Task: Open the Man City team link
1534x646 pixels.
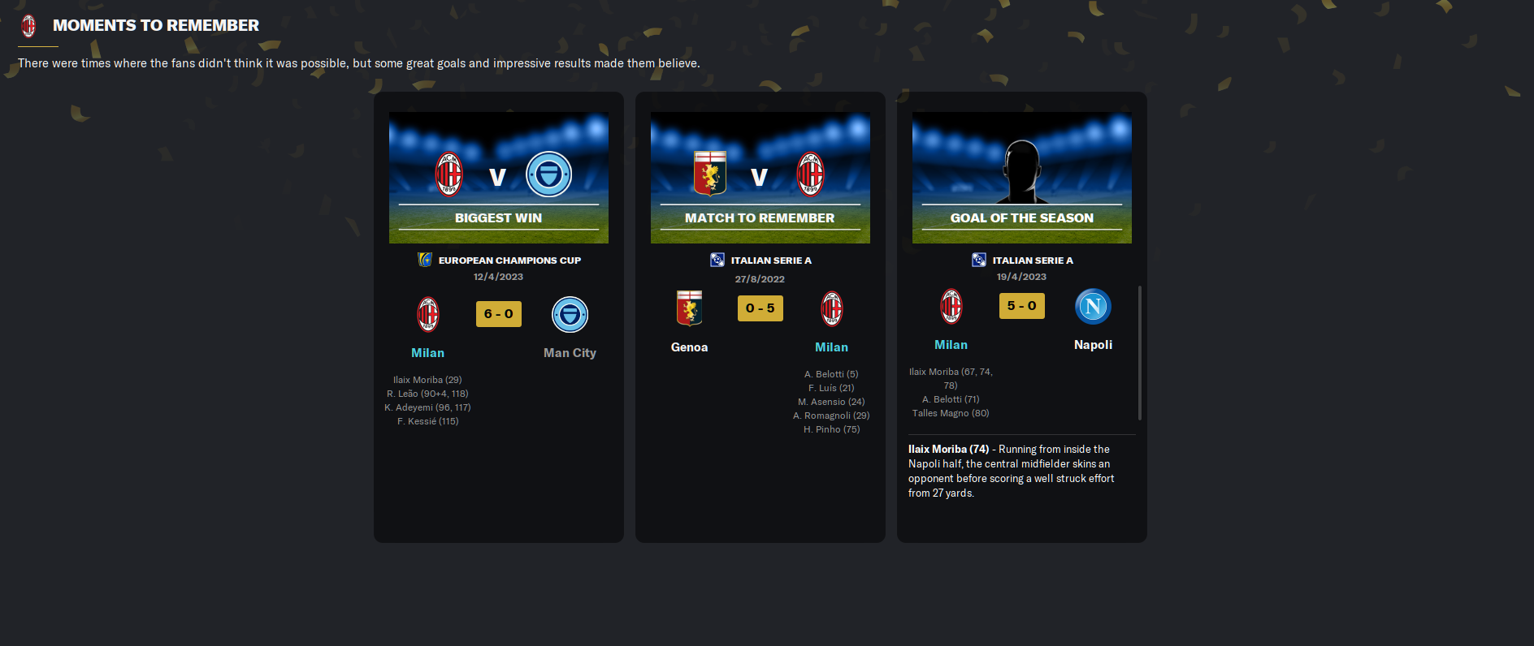Action: coord(570,353)
